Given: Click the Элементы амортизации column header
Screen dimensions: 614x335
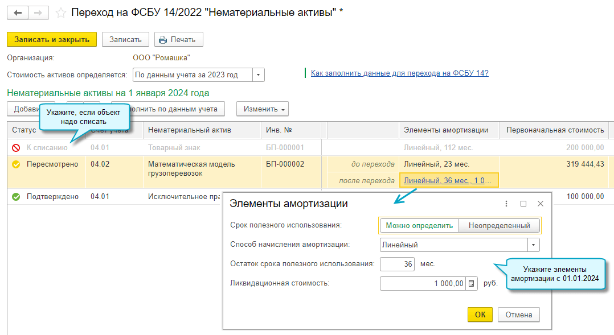Looking at the screenshot, I should [x=446, y=130].
